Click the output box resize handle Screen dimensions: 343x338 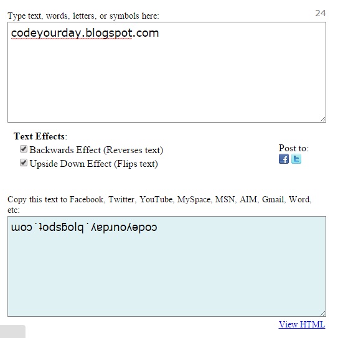(323, 314)
